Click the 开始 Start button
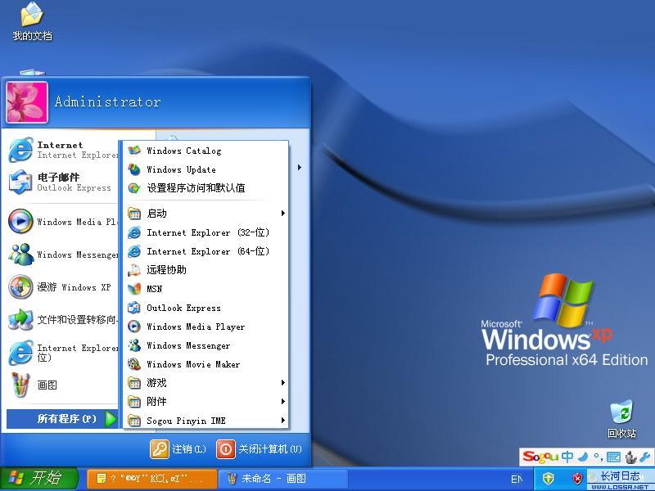Image resolution: width=655 pixels, height=491 pixels. (x=38, y=479)
